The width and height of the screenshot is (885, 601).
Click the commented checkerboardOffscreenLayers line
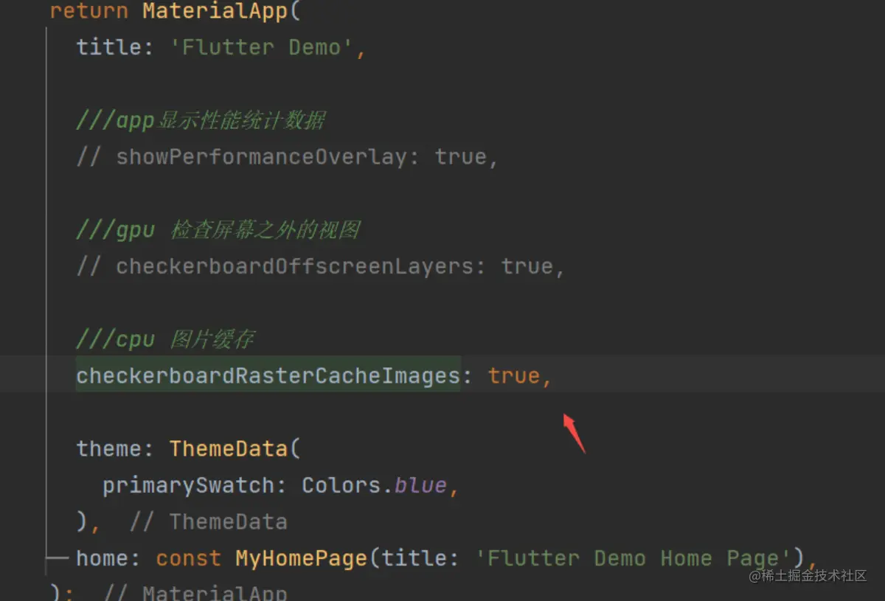[320, 266]
